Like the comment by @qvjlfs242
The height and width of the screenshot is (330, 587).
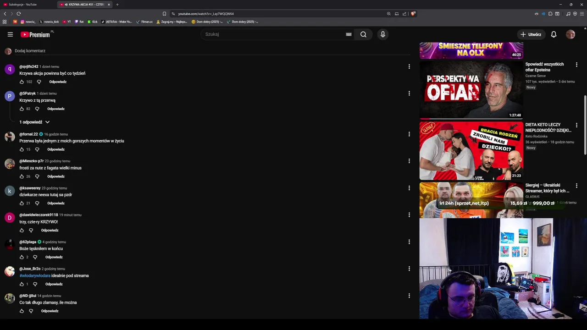point(22,82)
